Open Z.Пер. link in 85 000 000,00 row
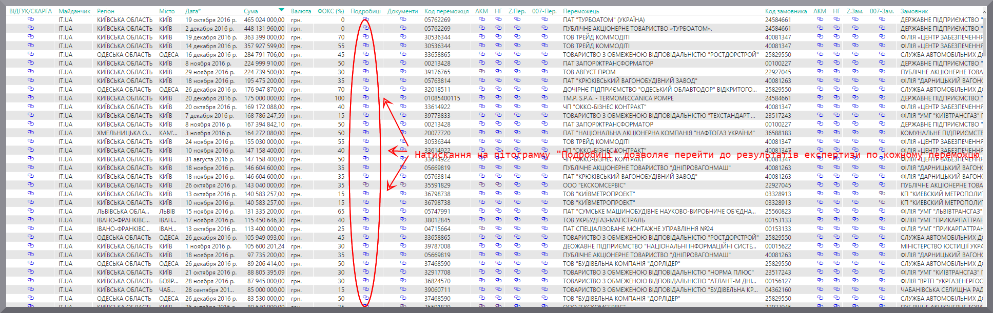The image size is (993, 313). pos(517,289)
